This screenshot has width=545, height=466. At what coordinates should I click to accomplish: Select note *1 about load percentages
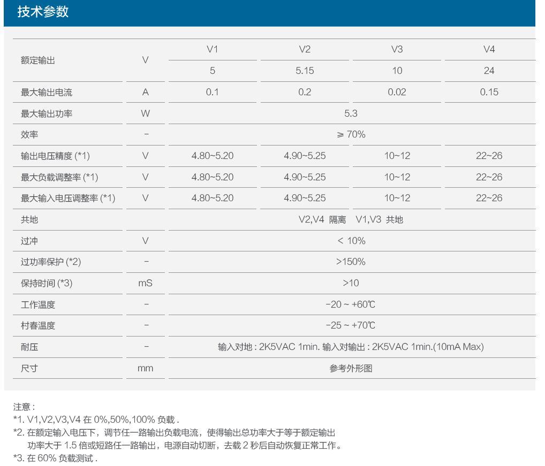pos(96,420)
